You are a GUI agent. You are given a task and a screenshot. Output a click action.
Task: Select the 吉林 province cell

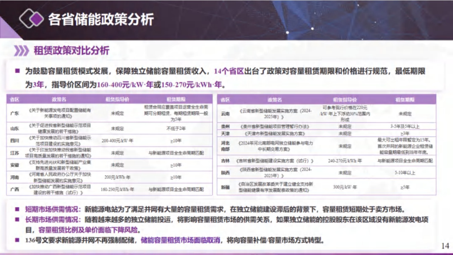click(x=225, y=161)
